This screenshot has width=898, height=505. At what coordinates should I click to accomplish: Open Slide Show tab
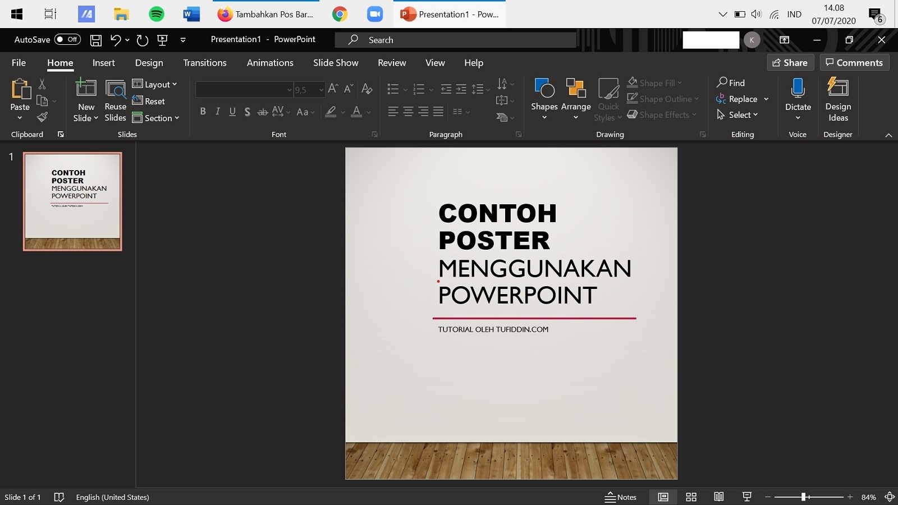pos(336,63)
